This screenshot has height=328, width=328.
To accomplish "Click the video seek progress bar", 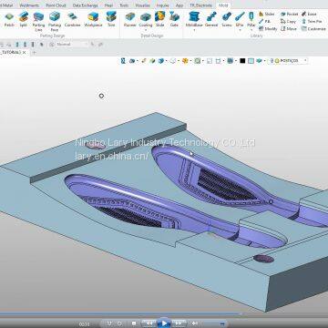I will 164,313.
